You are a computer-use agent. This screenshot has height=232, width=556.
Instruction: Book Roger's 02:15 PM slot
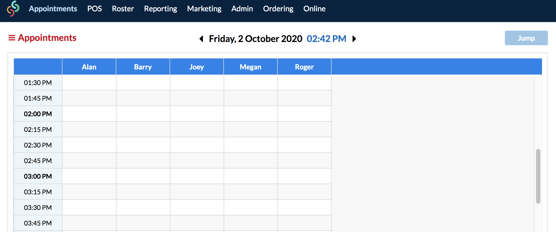[x=304, y=129]
